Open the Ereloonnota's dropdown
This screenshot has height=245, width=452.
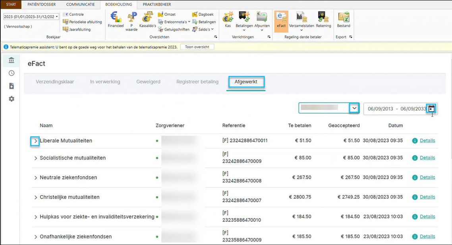pos(189,22)
